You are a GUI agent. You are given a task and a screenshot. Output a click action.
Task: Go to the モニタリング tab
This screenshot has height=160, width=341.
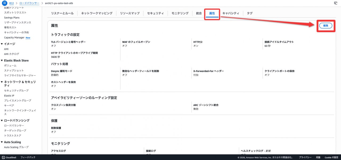(180, 13)
